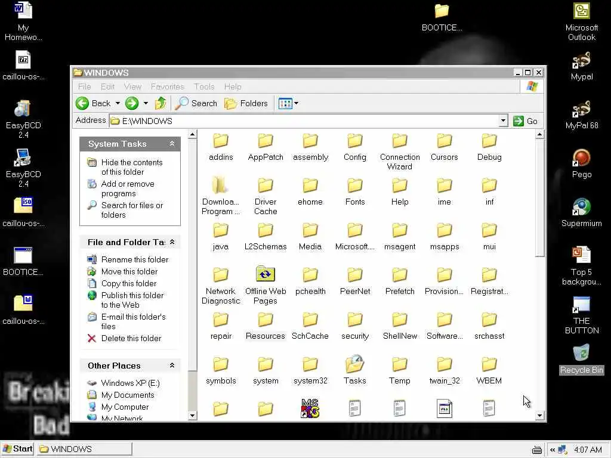
Task: Open Recycle Bin on the desktop
Action: coord(581,359)
